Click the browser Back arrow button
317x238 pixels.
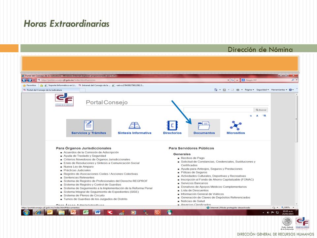coord(24,80)
